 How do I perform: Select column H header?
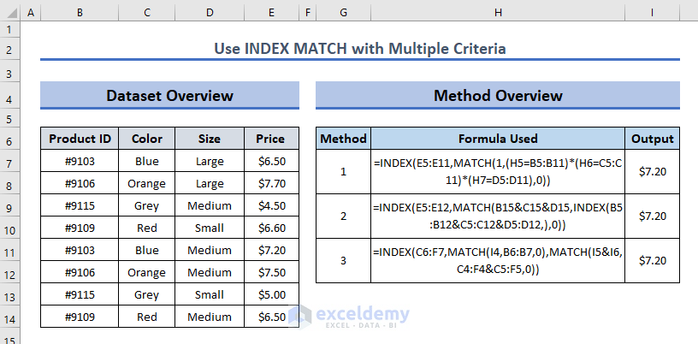(x=498, y=13)
